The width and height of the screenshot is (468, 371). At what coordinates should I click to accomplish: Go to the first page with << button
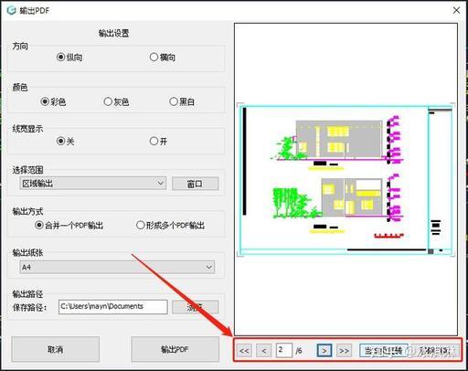tap(244, 351)
